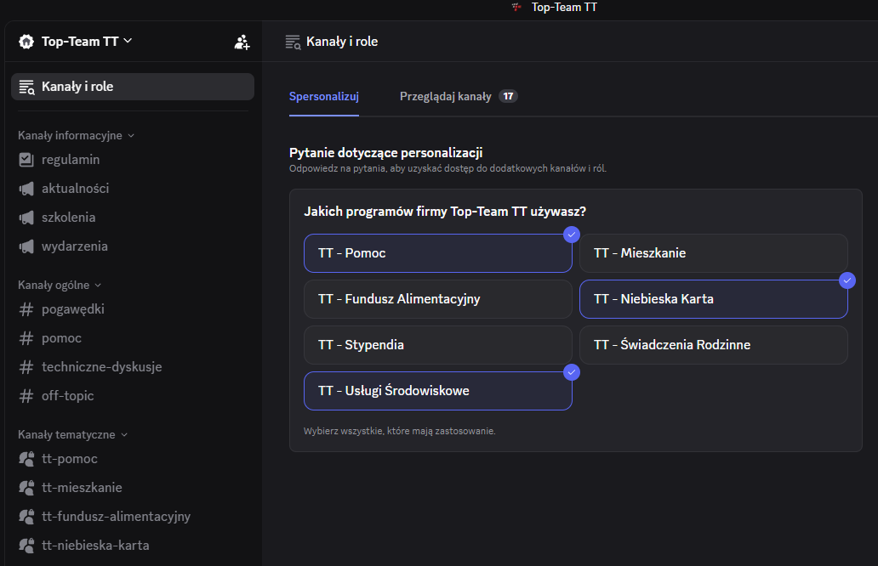This screenshot has height=566, width=878.
Task: Click the hash icon beside off-topic
Action: click(26, 396)
